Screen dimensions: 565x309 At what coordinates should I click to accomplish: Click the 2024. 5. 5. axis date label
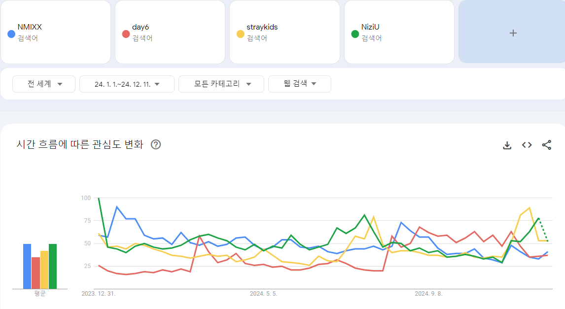[x=263, y=294]
